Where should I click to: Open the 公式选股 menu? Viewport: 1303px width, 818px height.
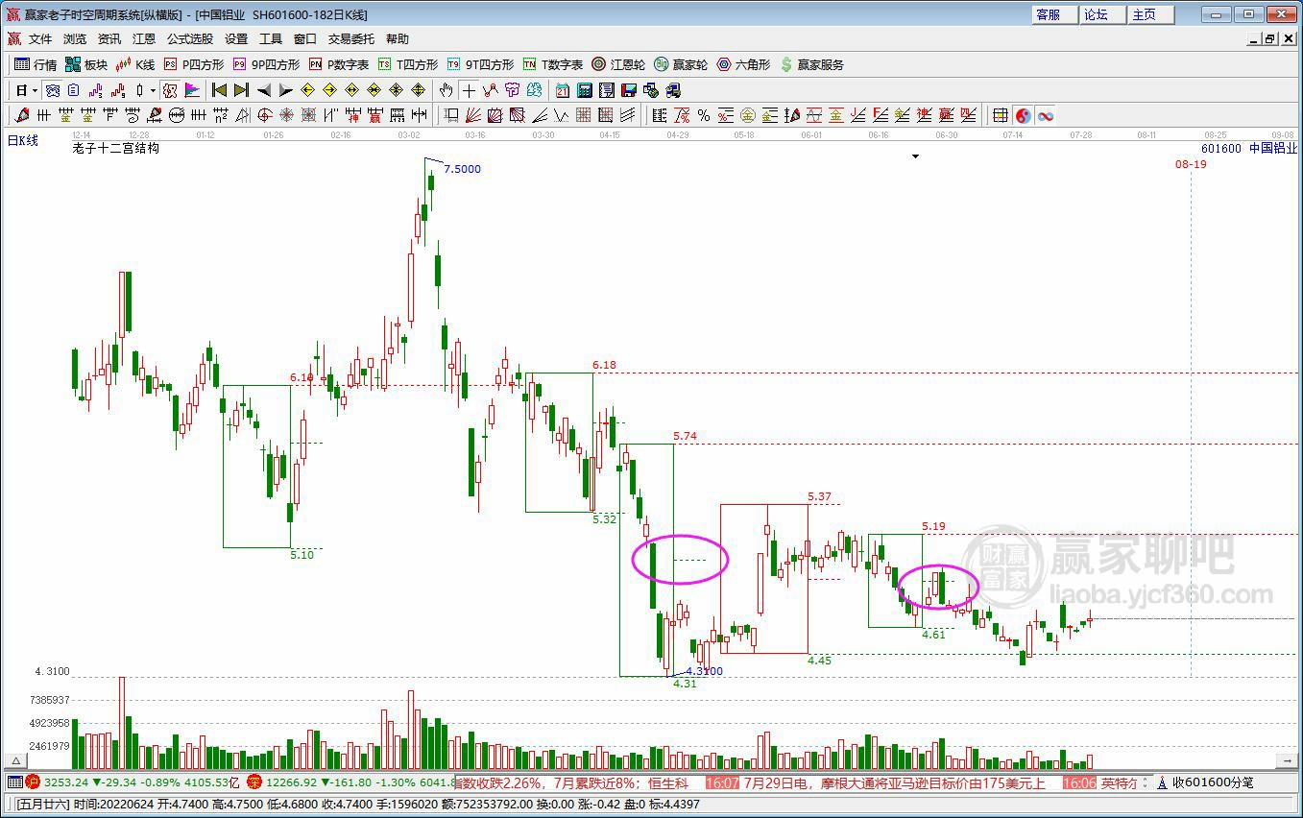190,39
